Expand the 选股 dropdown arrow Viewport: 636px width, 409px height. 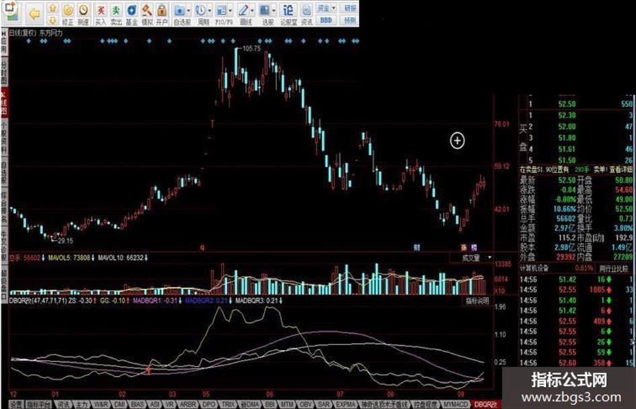(274, 11)
